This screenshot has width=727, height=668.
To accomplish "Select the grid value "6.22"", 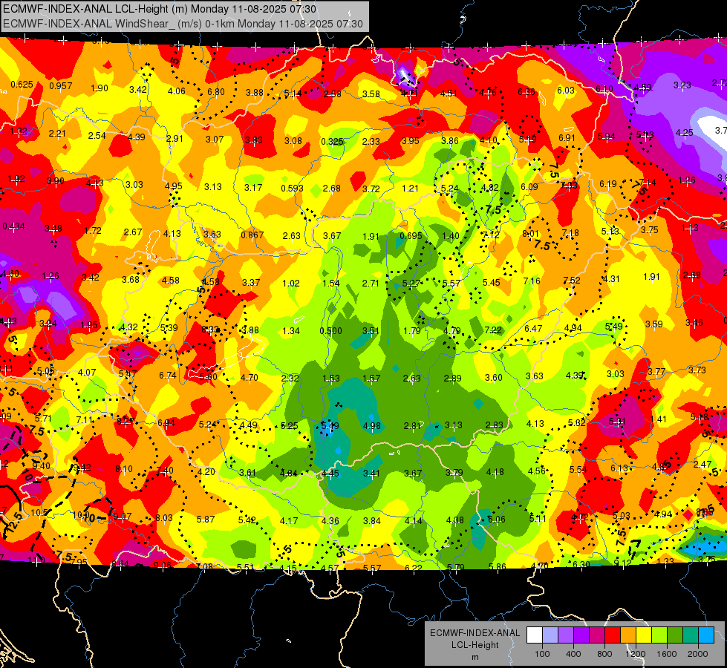I will (x=414, y=567).
